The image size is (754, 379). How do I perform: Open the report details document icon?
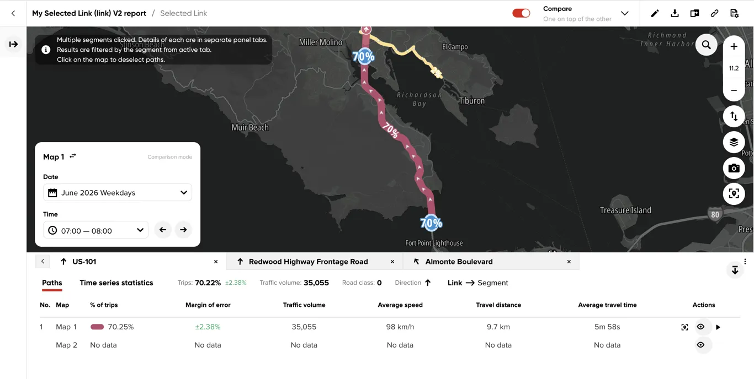(x=734, y=13)
